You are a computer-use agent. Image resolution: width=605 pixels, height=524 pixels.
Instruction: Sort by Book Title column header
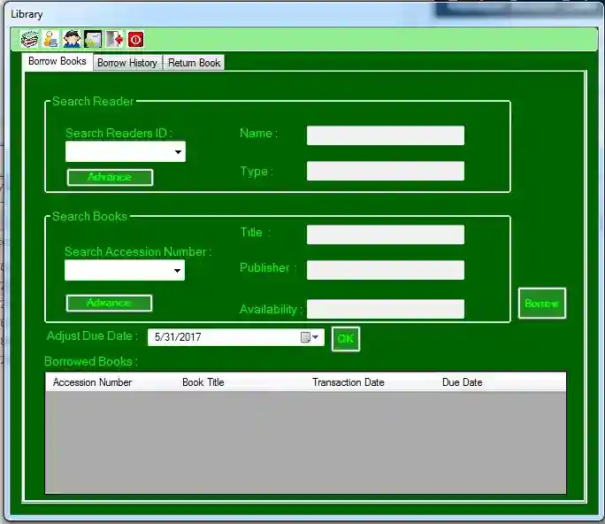203,382
